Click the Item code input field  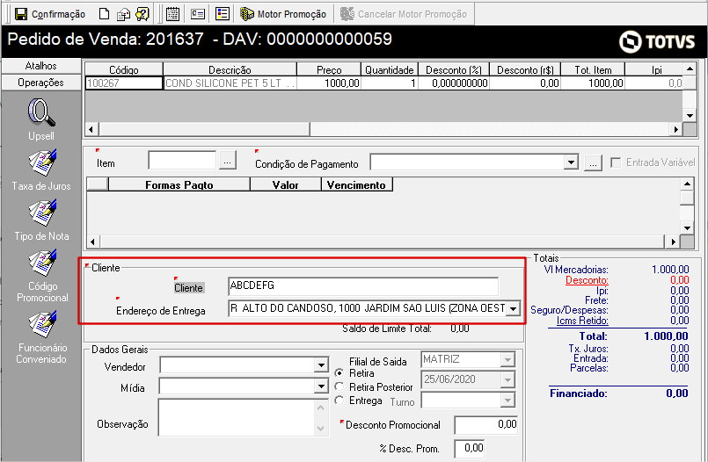(182, 161)
